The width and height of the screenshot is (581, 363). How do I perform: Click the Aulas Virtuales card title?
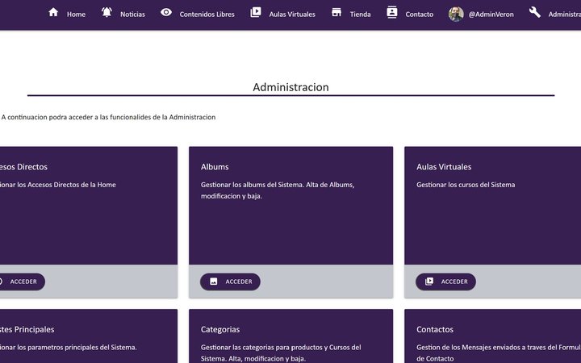coord(444,167)
